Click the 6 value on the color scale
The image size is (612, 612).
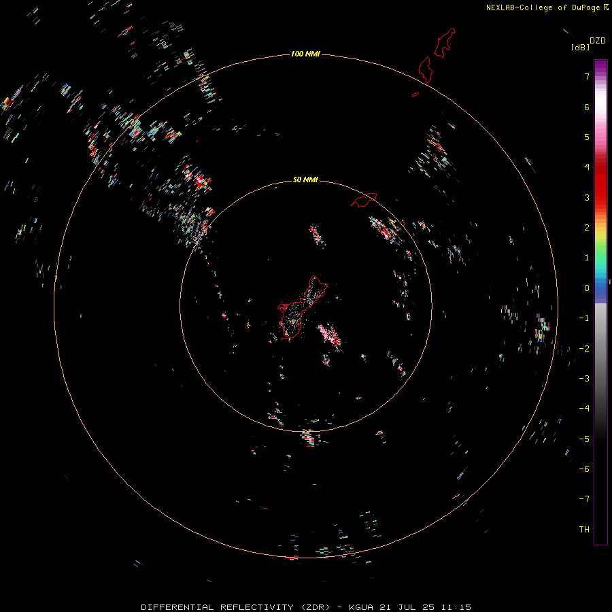[x=587, y=107]
